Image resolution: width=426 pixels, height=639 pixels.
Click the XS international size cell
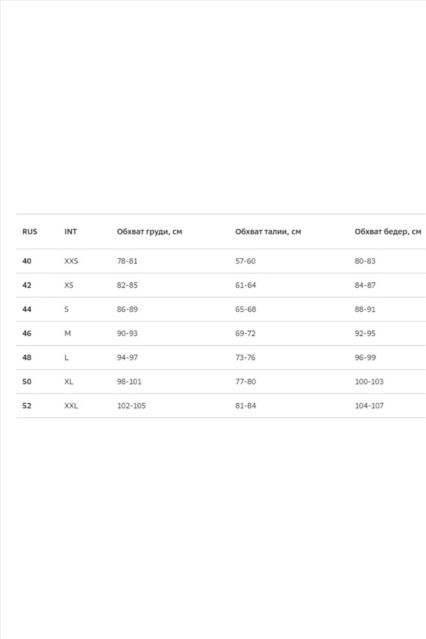click(69, 285)
